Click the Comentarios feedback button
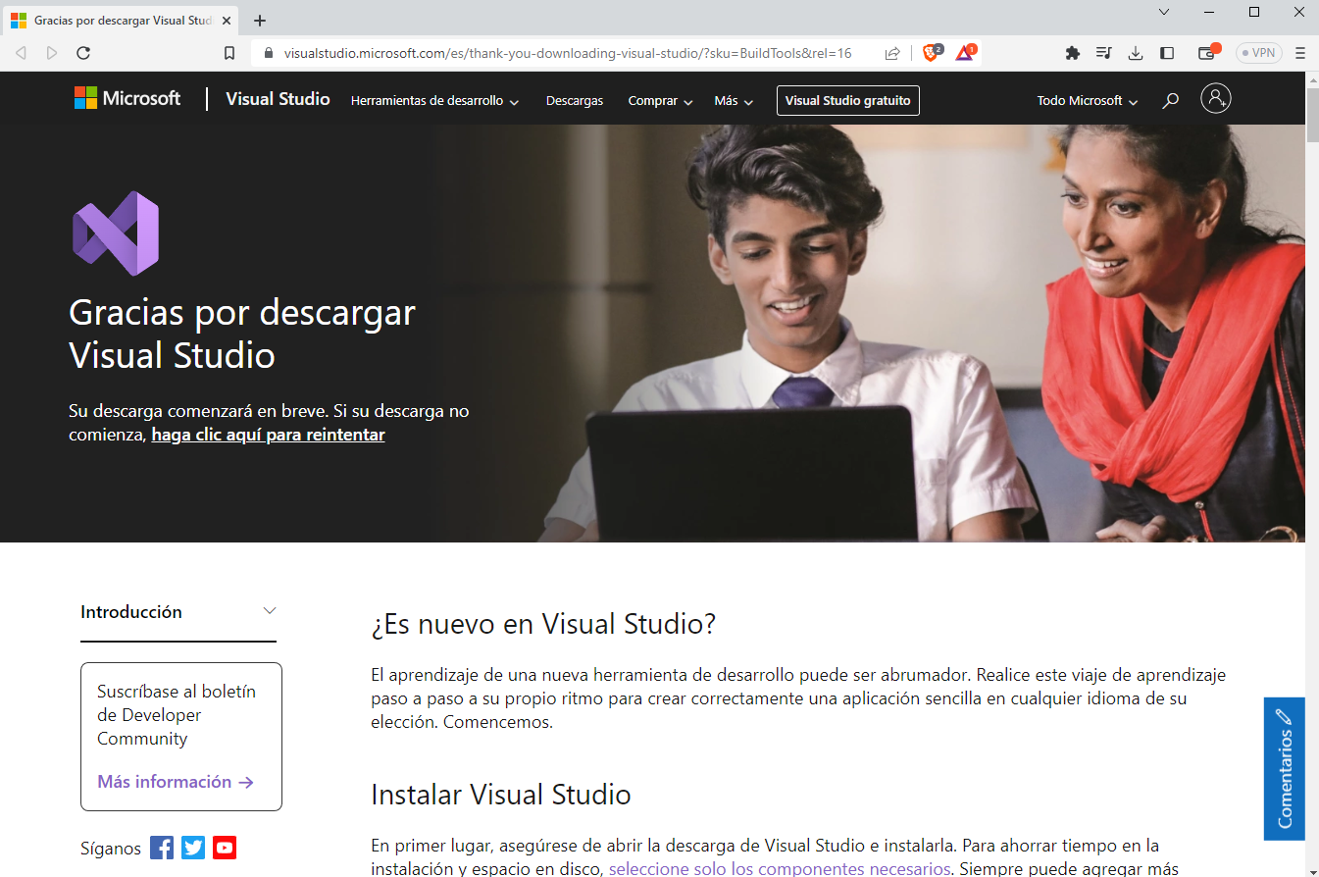 click(1285, 768)
